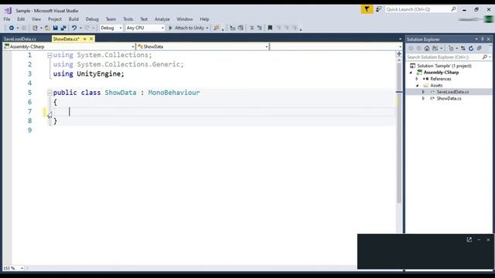Click the Solution Explorer search magnifier icon
Viewport: 495px width, 278px height.
pyautogui.click(x=485, y=57)
